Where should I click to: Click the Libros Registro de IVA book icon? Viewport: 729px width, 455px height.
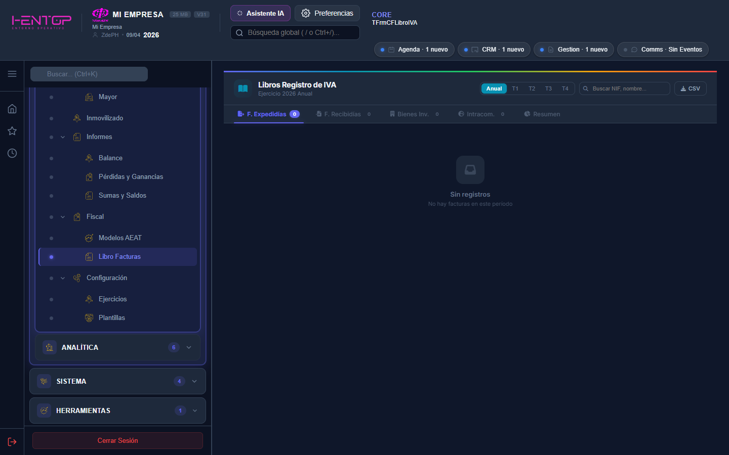(243, 88)
